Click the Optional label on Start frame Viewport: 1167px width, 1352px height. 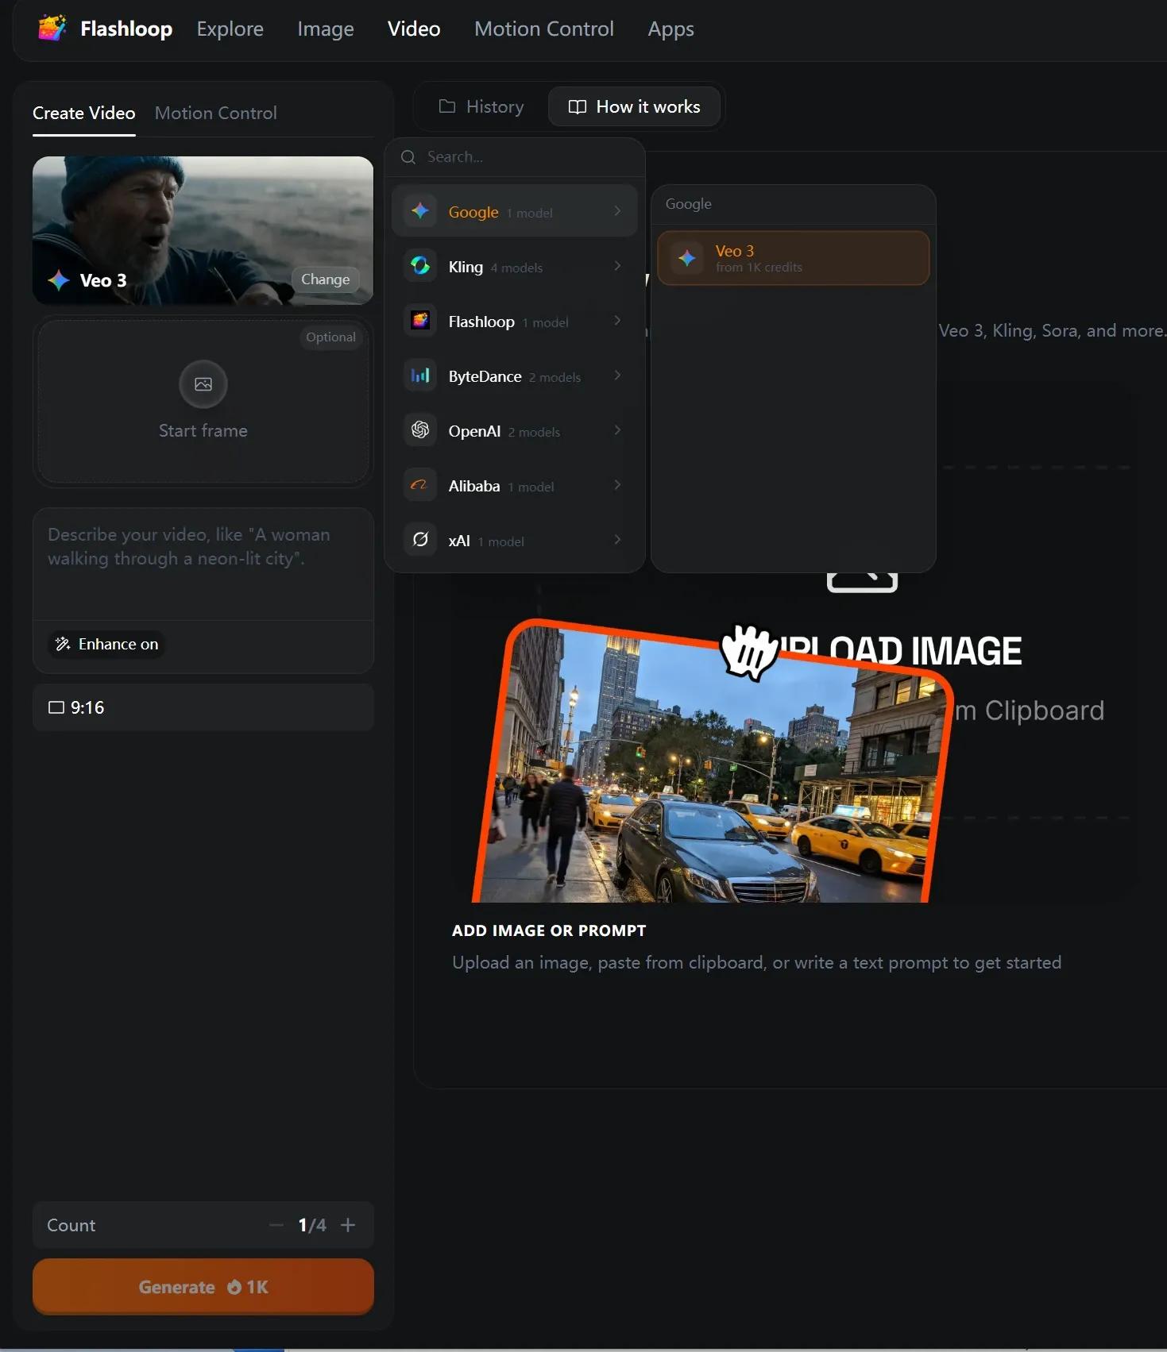point(331,337)
